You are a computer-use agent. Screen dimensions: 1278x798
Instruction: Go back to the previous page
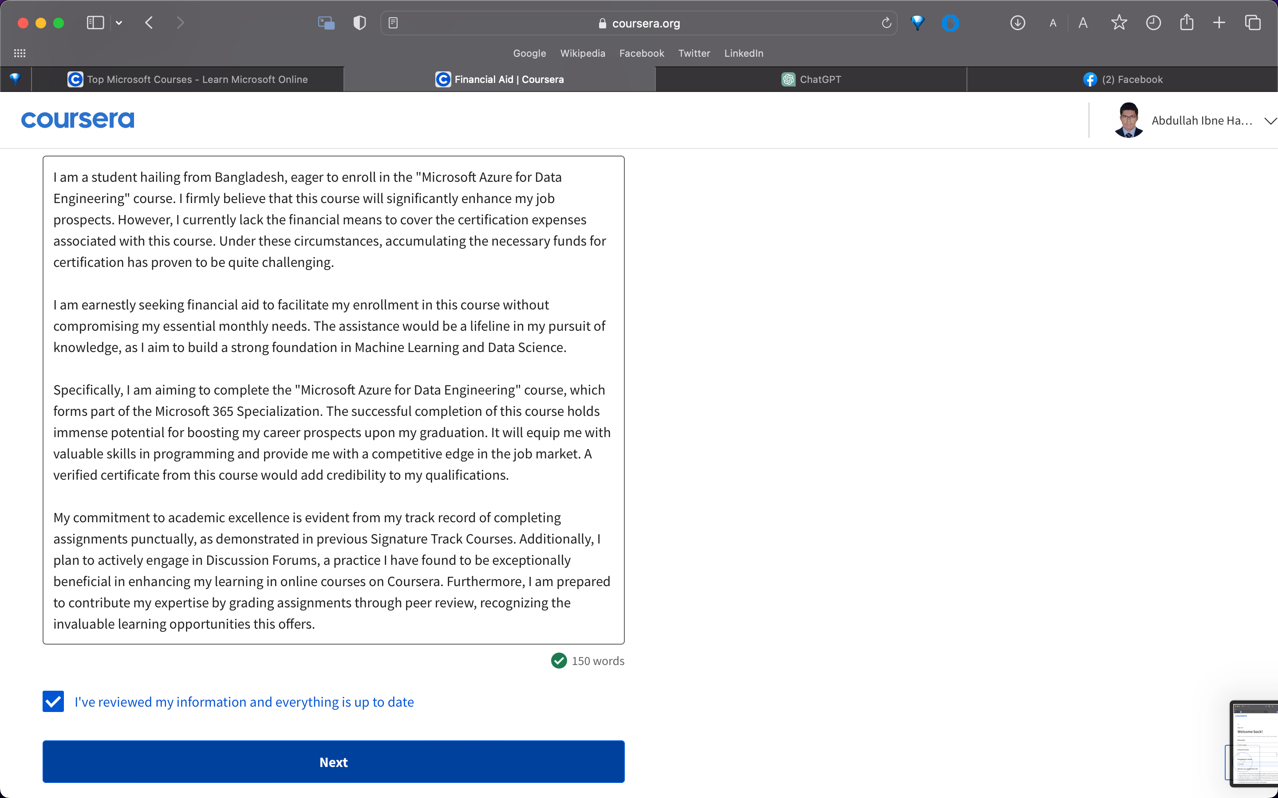point(149,23)
